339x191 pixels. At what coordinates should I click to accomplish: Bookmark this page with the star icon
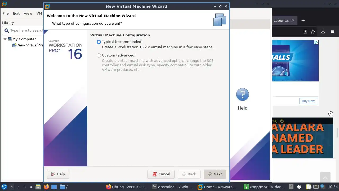(313, 32)
